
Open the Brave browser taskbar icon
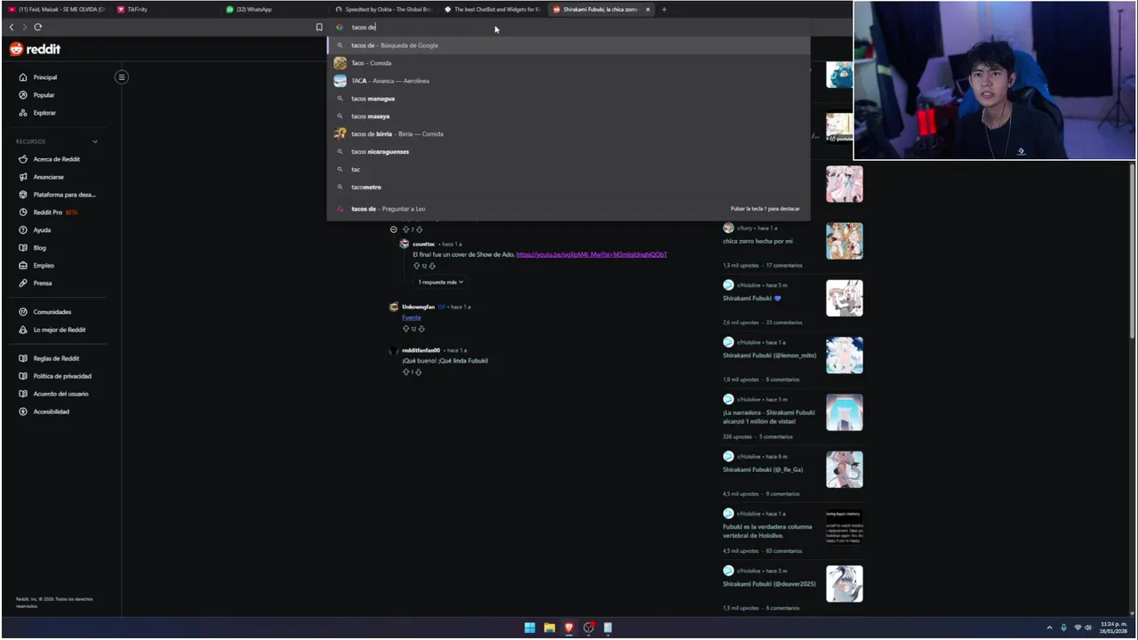pyautogui.click(x=569, y=628)
